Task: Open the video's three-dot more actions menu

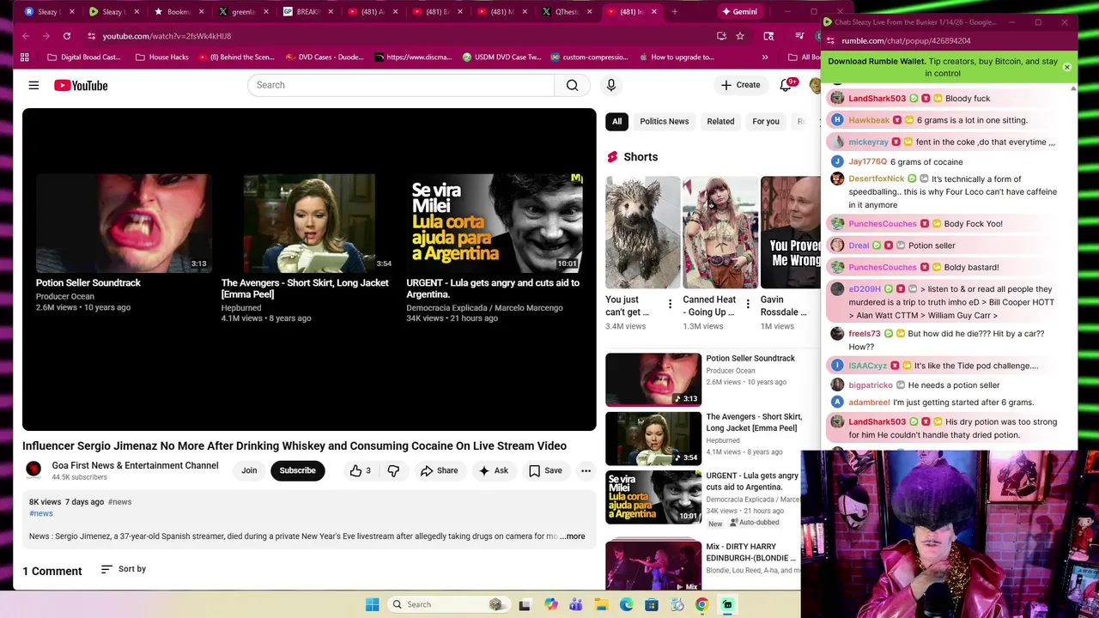Action: (586, 470)
